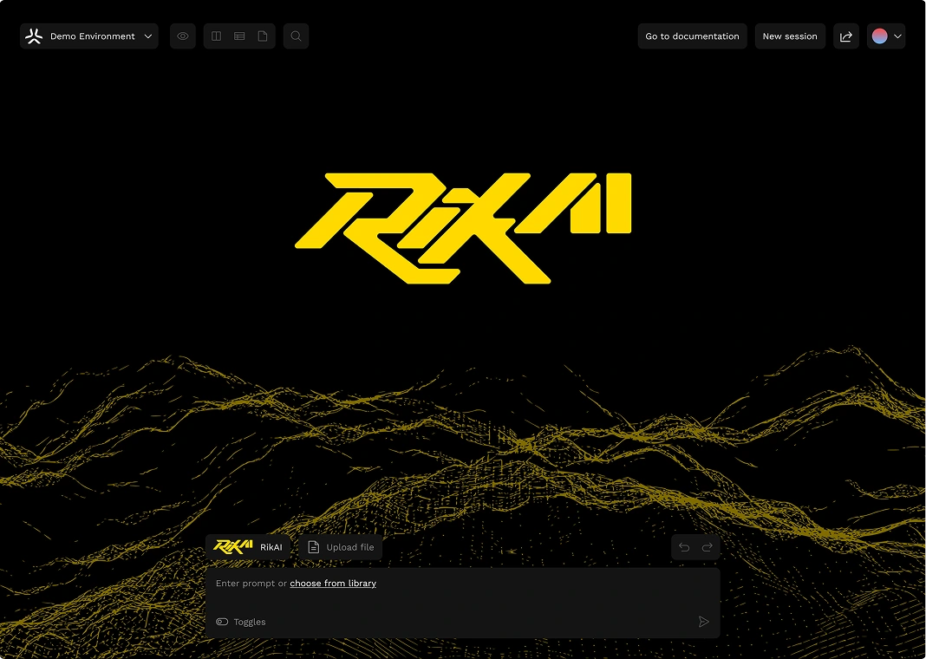Screen dimensions: 926x659
Task: Click Go to documentation button
Action: pyautogui.click(x=692, y=36)
